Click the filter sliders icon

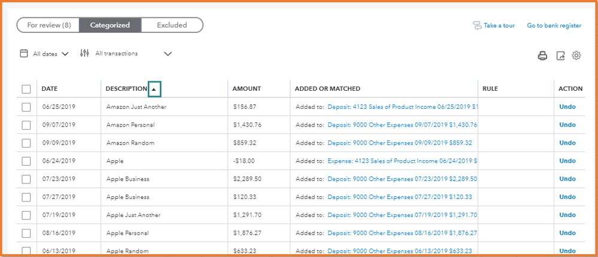click(84, 53)
